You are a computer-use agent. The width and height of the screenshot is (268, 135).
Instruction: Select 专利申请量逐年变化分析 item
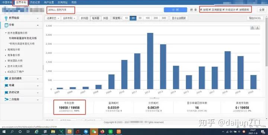[23, 38]
